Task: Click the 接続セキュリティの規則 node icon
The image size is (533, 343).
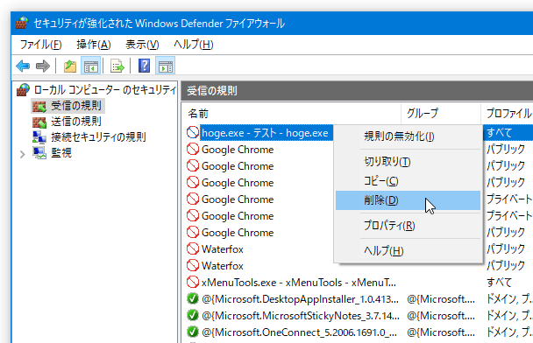Action: point(39,137)
